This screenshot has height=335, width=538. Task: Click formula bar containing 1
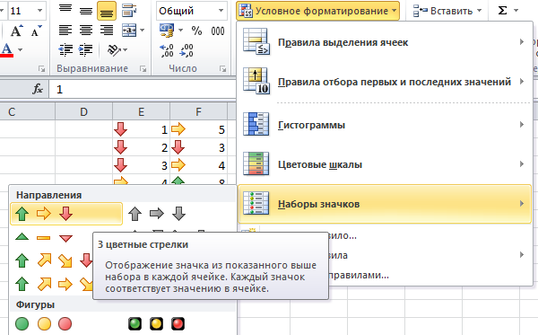142,89
